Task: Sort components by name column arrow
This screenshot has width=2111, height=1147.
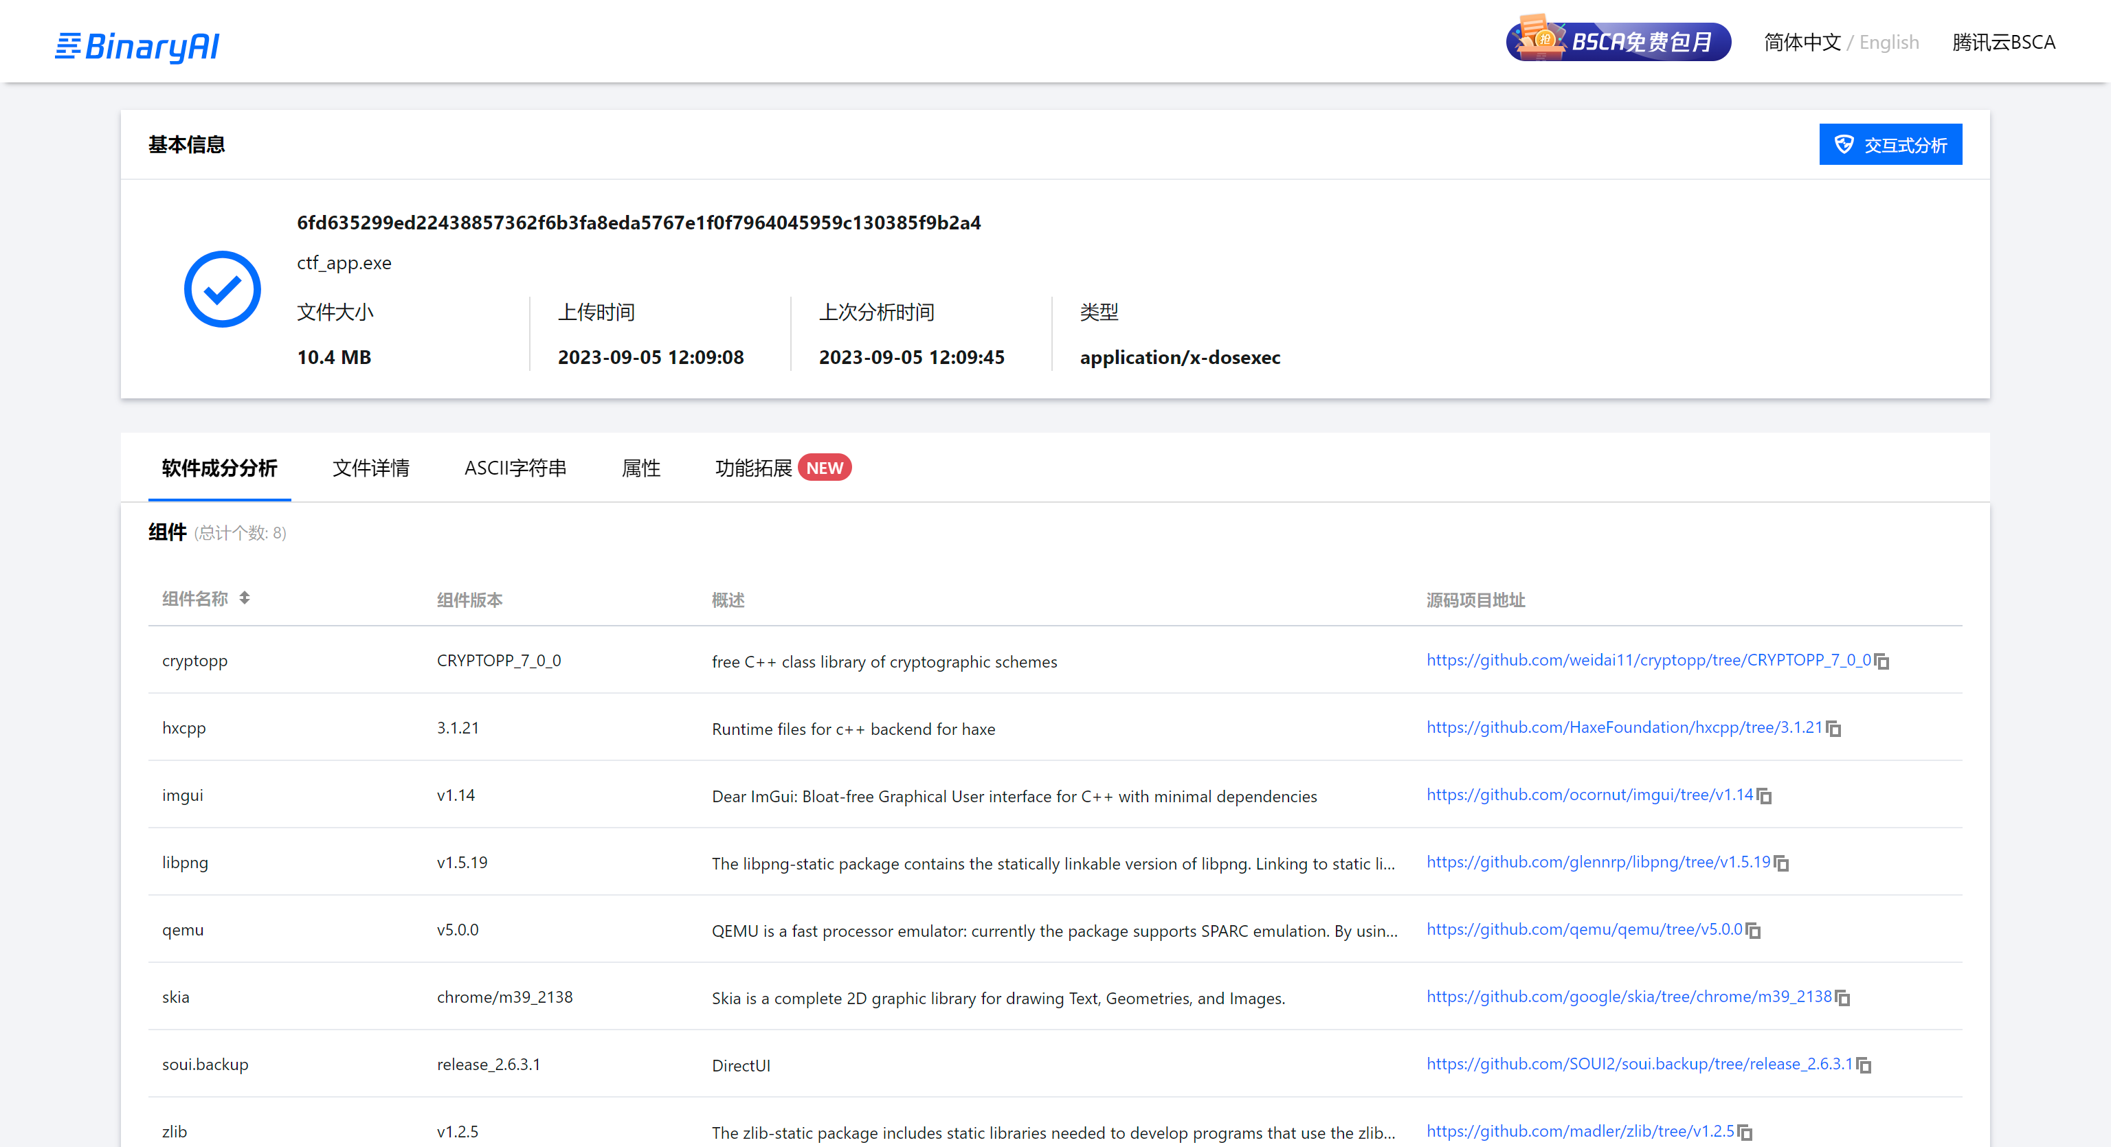Action: pos(244,598)
